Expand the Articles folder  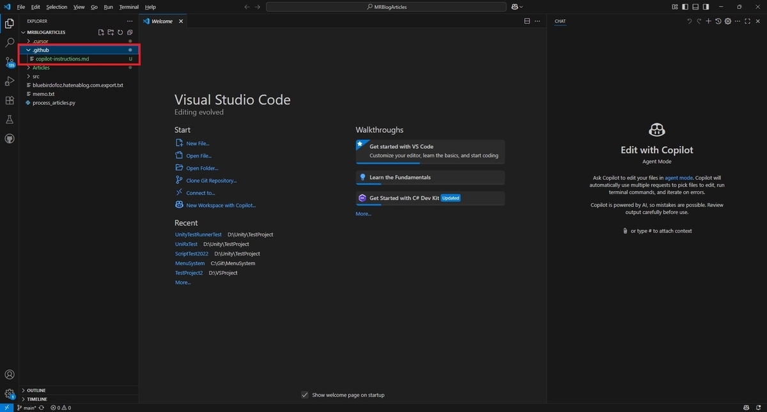tap(79, 68)
